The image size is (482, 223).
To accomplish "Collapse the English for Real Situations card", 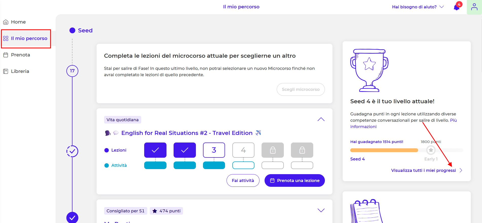I will click(321, 119).
